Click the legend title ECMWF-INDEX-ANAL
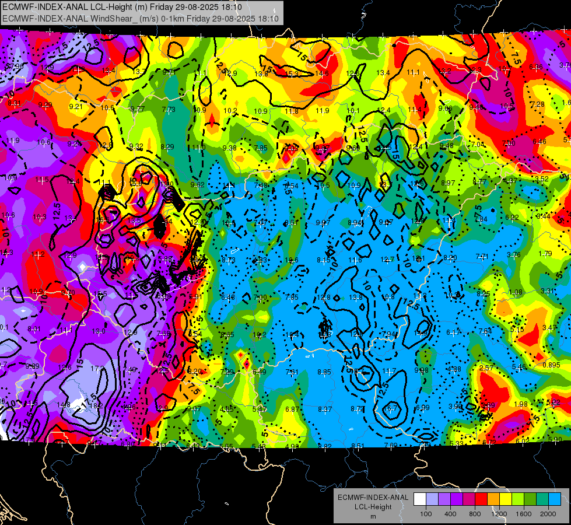This screenshot has width=571, height=525. 373,498
